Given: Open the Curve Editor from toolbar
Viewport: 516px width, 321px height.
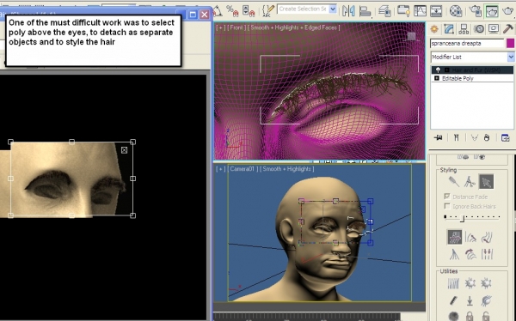Looking at the screenshot, I should [x=420, y=10].
